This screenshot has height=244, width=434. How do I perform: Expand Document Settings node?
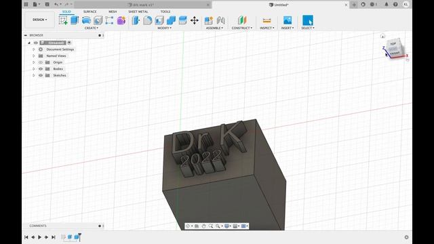point(33,49)
